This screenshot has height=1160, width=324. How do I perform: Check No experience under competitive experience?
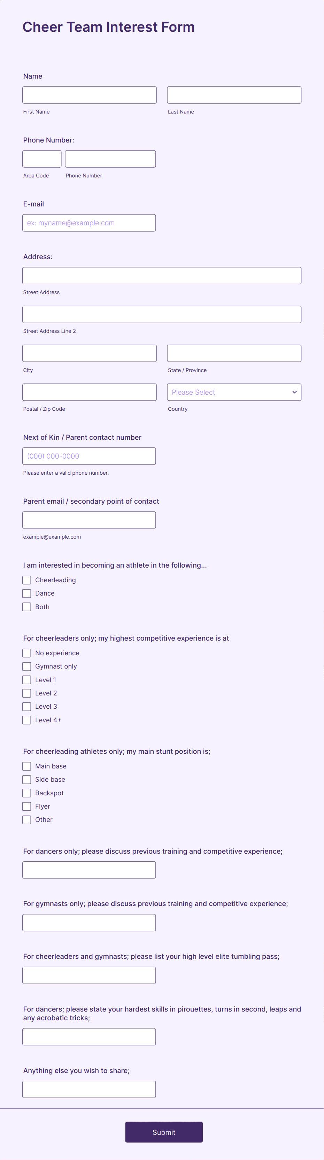coord(26,652)
